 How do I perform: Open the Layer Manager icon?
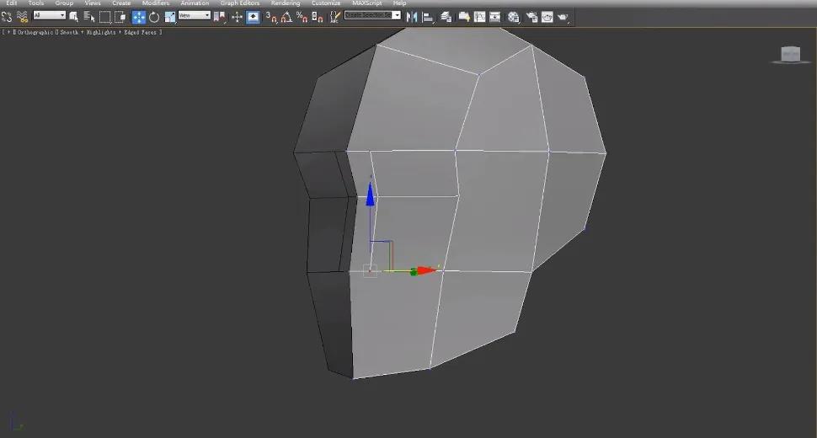tap(446, 17)
